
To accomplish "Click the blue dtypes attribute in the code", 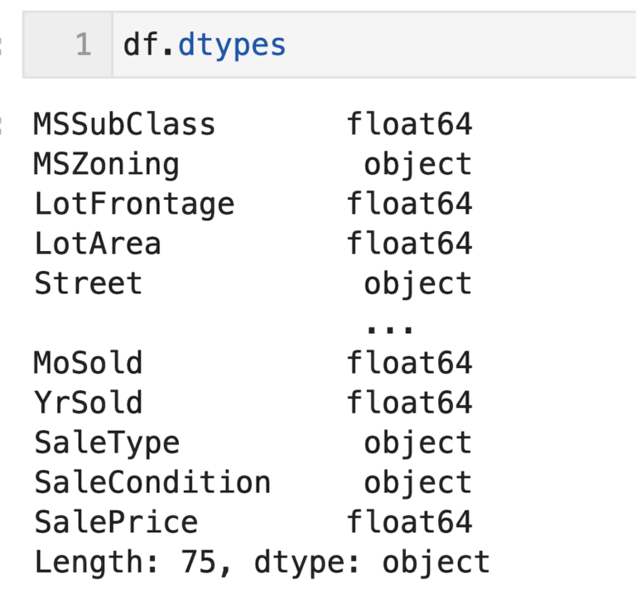I will (x=232, y=45).
